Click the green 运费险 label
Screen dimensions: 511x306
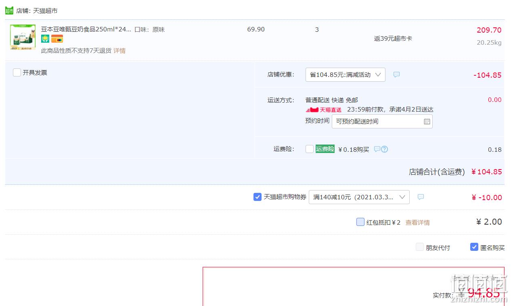coord(325,149)
